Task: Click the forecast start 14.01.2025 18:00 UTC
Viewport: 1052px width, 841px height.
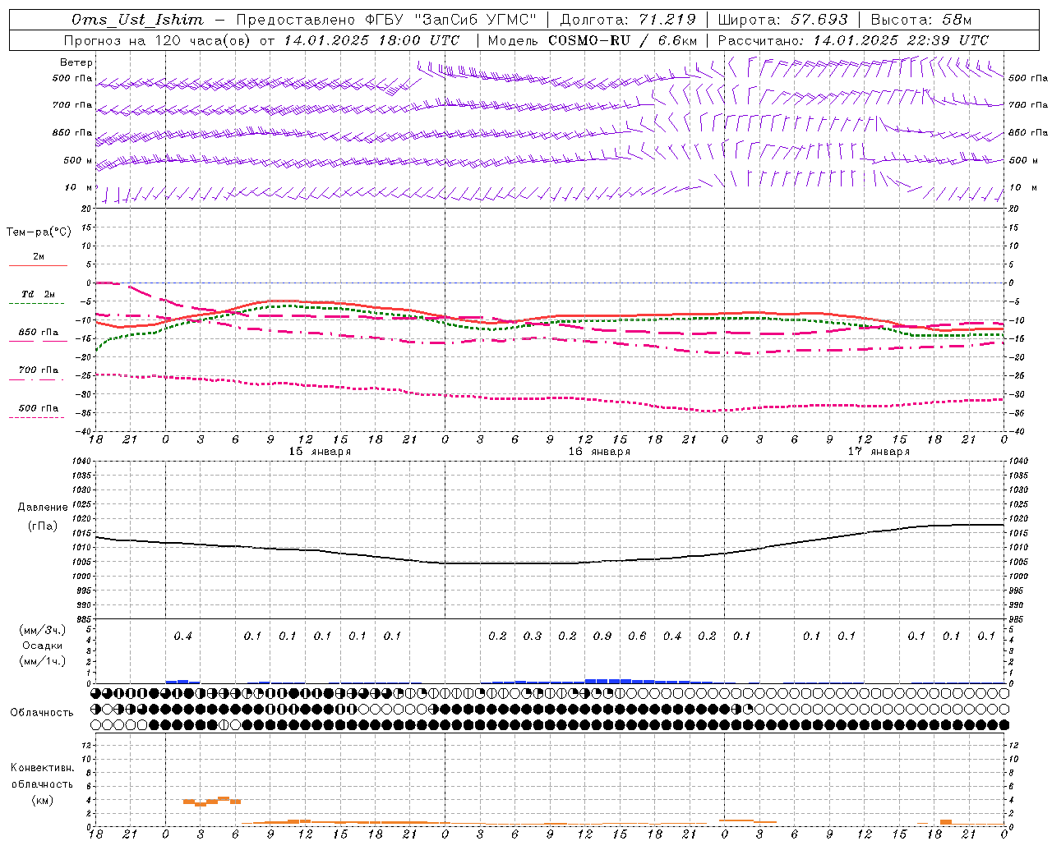Action: tap(371, 40)
